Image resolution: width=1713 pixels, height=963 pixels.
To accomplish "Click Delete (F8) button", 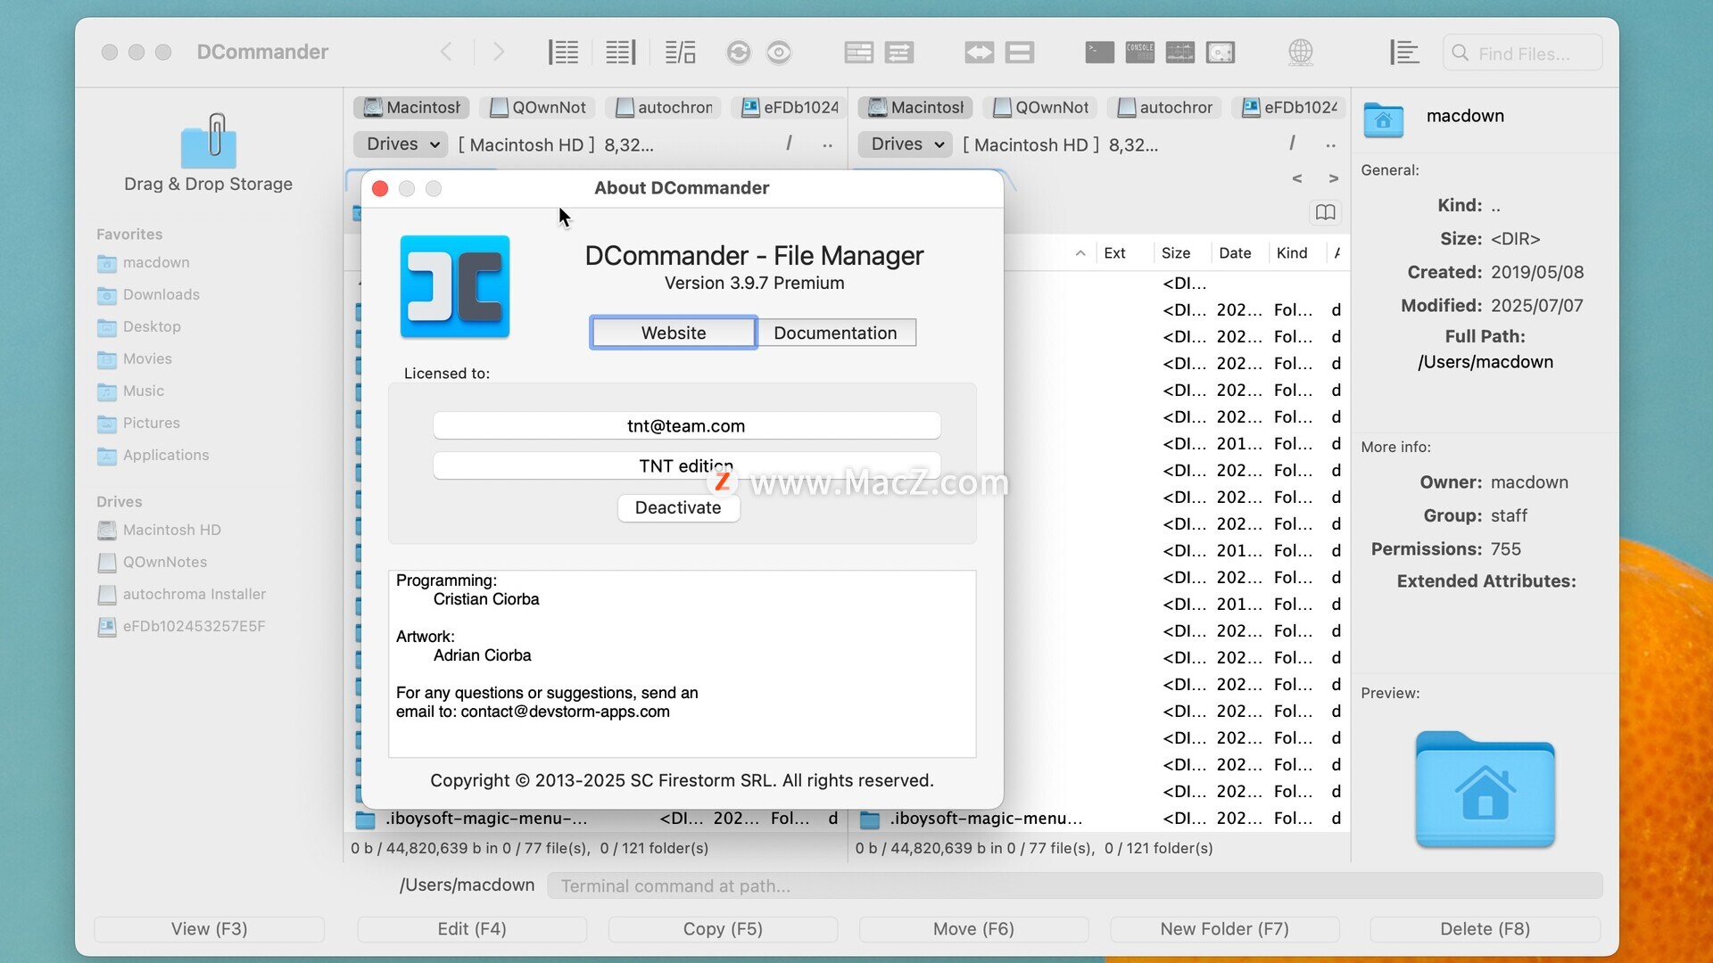I will pos(1485,929).
